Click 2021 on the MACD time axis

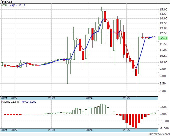coord(4,130)
